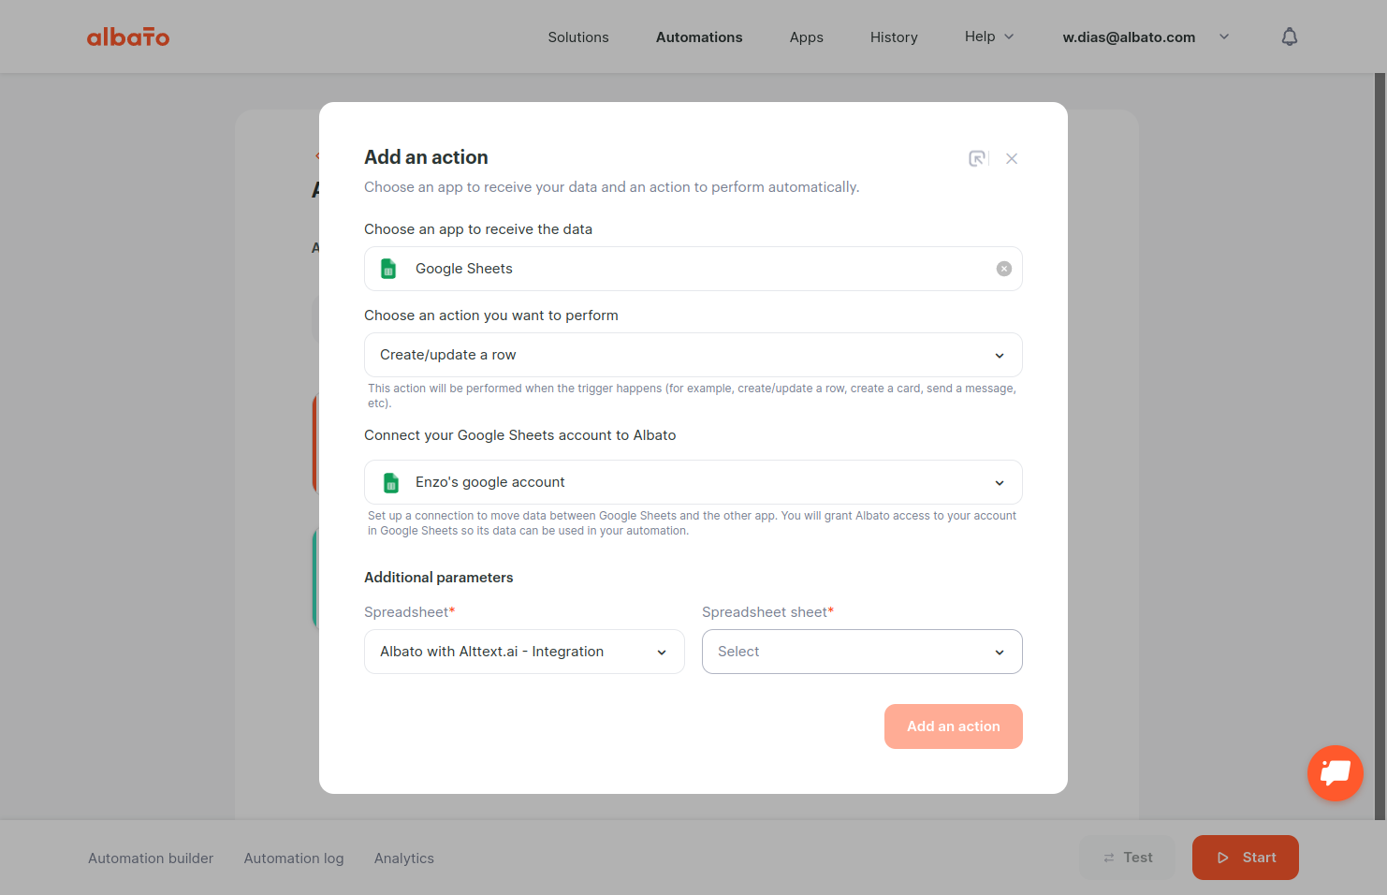The image size is (1387, 895).
Task: Switch to the Analytics tab
Action: (404, 858)
